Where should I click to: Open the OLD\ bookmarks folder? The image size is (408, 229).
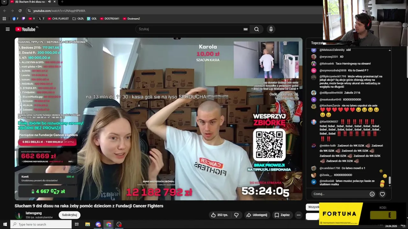pos(78,19)
